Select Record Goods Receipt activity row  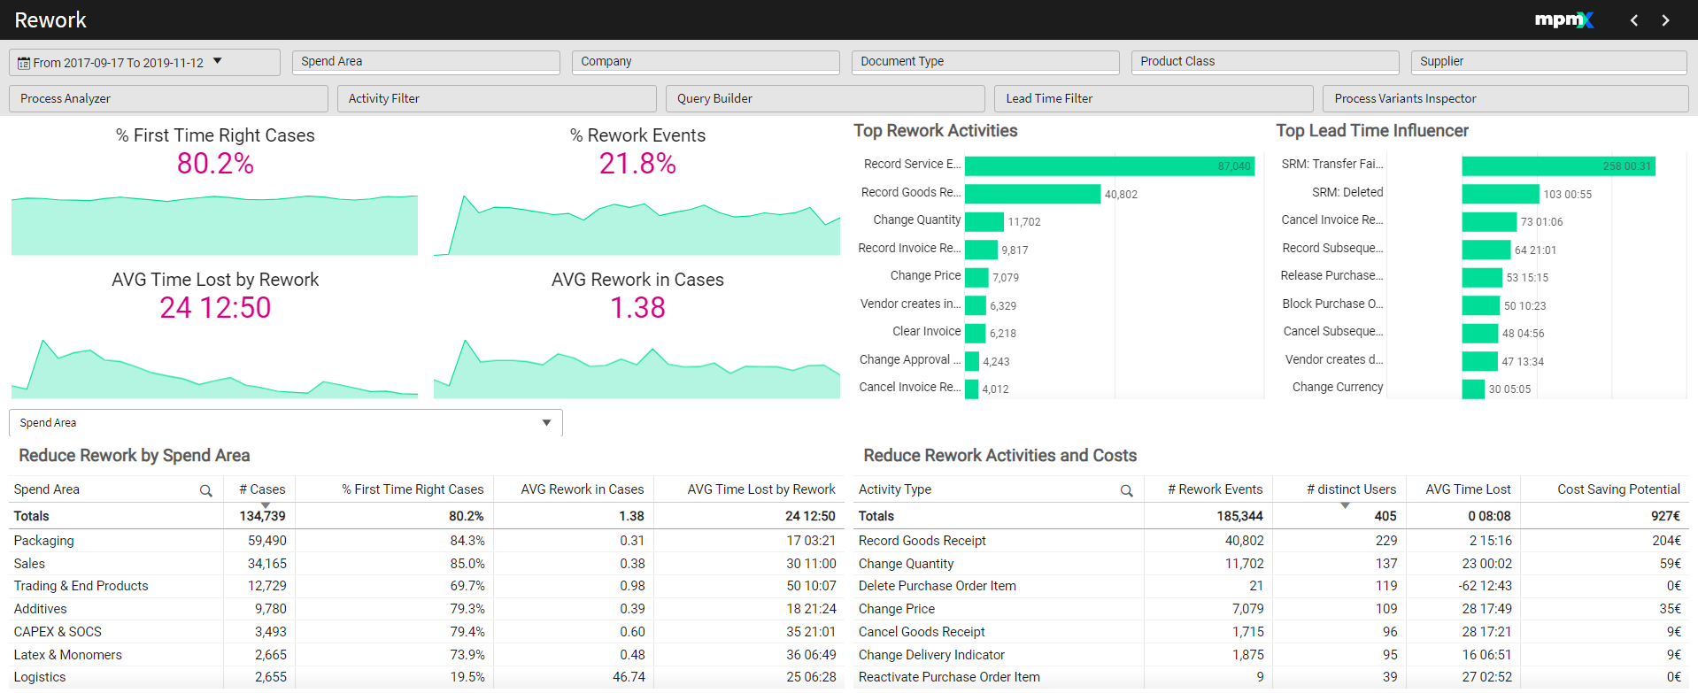tap(1270, 541)
